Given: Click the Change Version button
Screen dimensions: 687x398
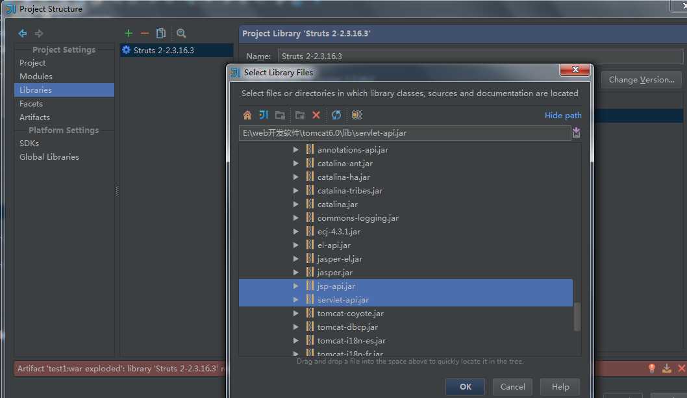Looking at the screenshot, I should click(642, 80).
